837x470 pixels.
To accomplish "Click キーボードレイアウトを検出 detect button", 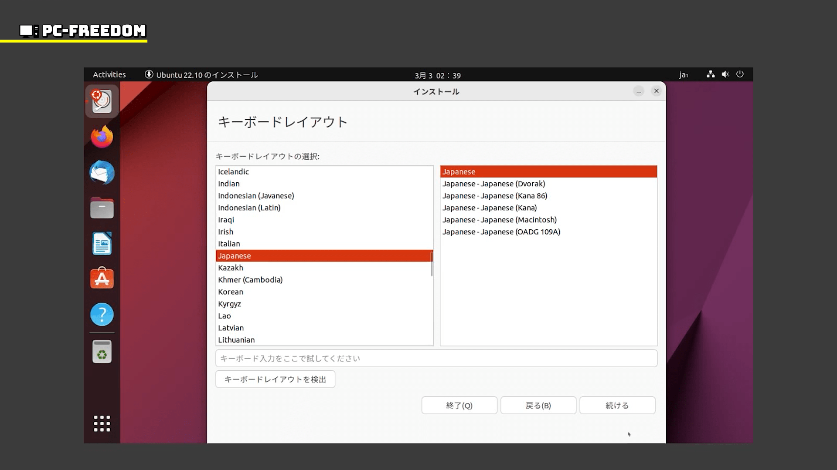I will coord(275,379).
